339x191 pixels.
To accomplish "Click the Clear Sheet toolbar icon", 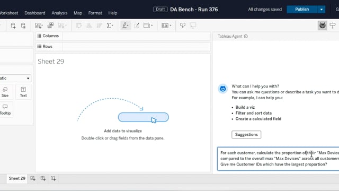I will (x=61, y=25).
